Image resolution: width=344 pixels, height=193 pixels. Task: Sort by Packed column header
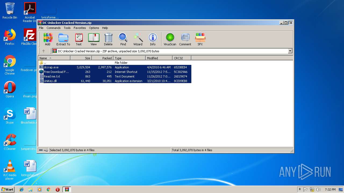(x=102, y=58)
